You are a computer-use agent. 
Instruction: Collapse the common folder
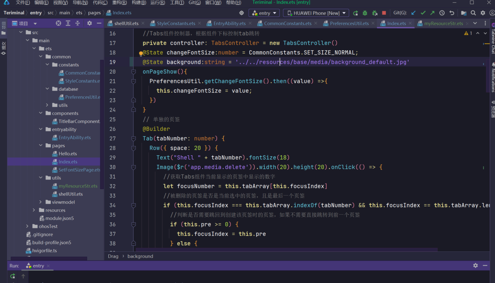pos(41,57)
